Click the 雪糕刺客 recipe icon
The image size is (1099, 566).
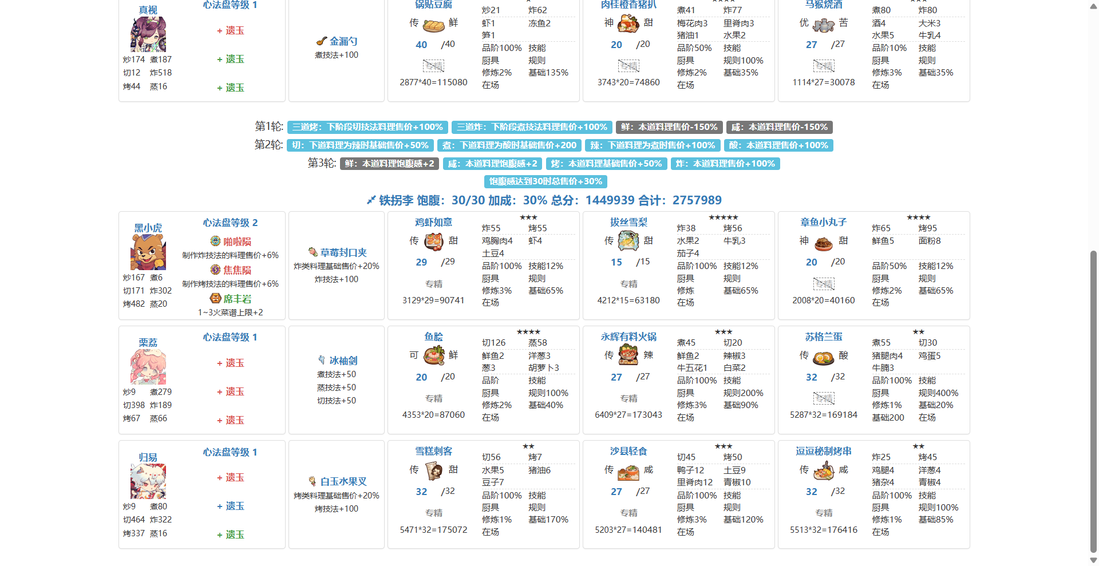pos(433,470)
